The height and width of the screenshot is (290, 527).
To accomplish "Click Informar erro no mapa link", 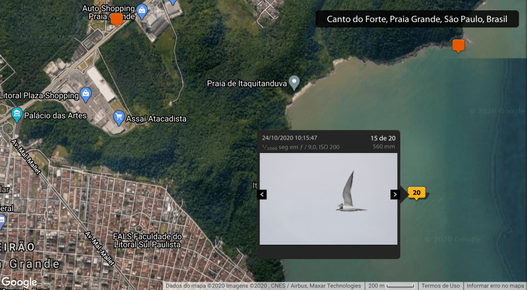I will click(495, 286).
